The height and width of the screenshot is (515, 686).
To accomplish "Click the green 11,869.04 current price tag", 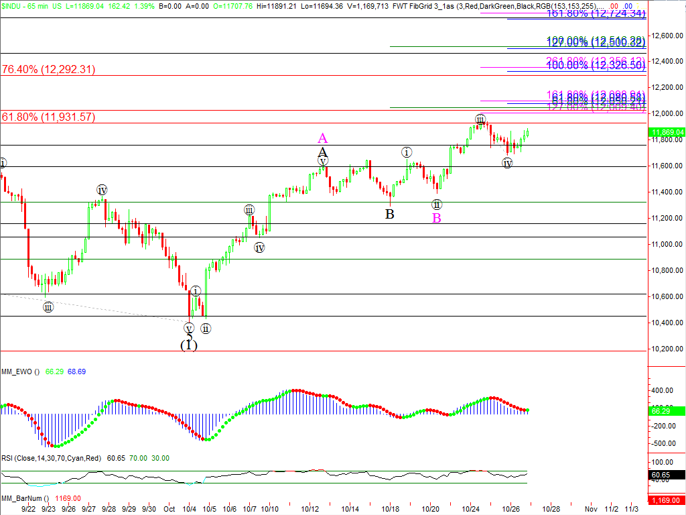I will point(667,133).
